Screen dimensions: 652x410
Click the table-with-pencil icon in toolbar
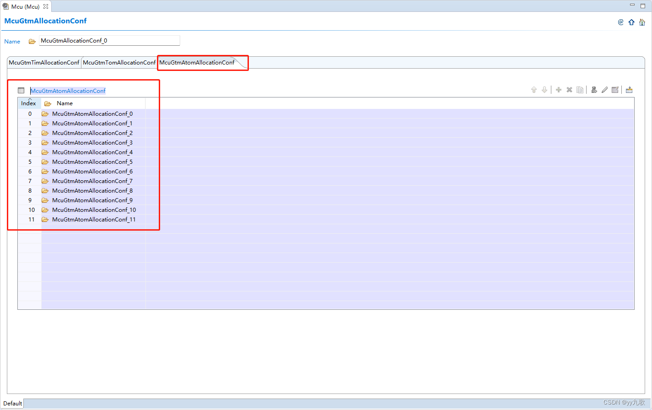[x=615, y=90]
